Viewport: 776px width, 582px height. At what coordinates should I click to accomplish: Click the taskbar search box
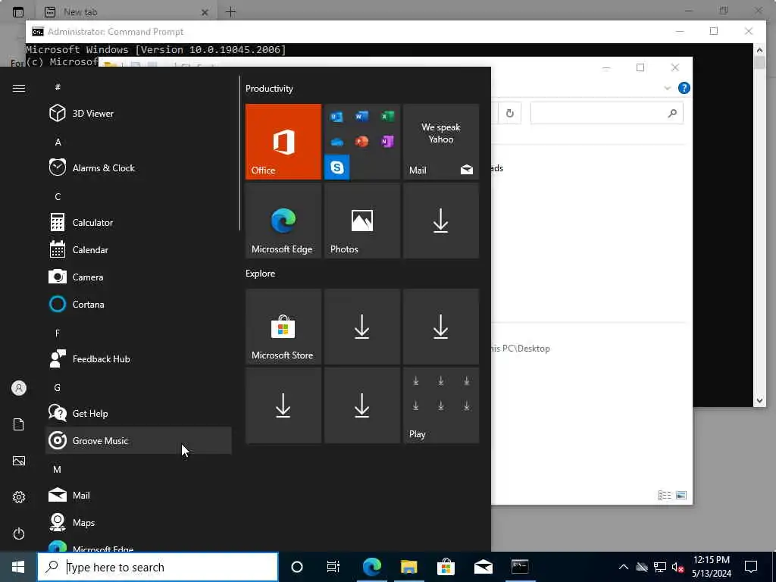click(158, 567)
